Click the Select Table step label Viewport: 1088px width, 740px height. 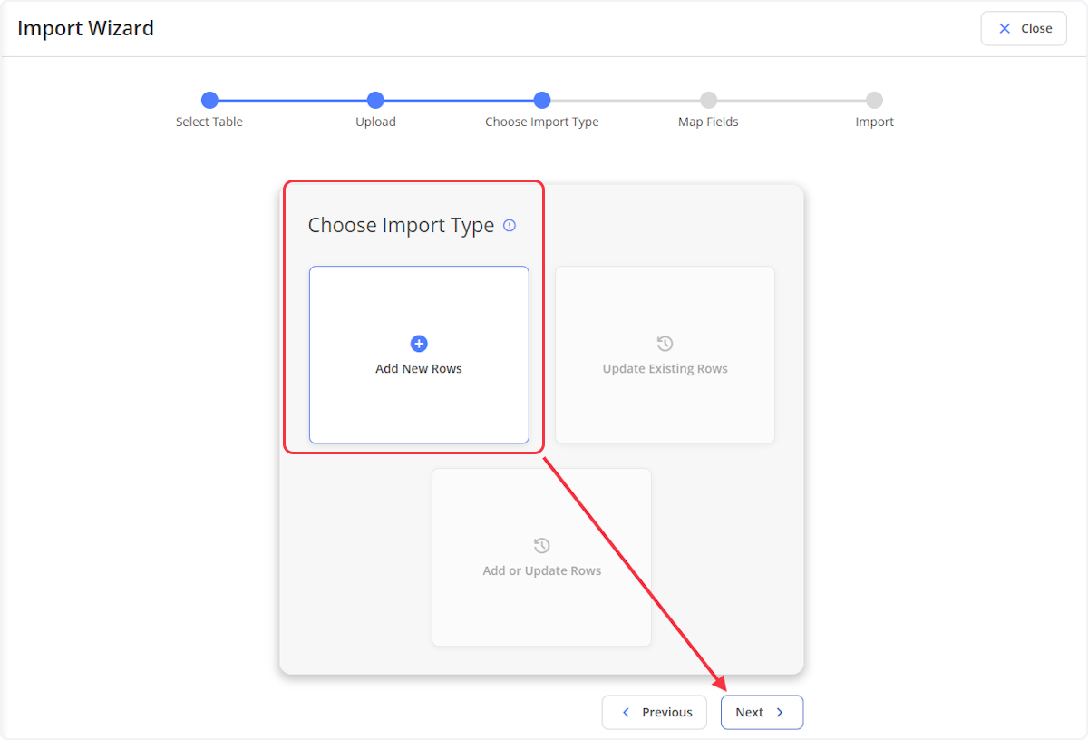[209, 122]
